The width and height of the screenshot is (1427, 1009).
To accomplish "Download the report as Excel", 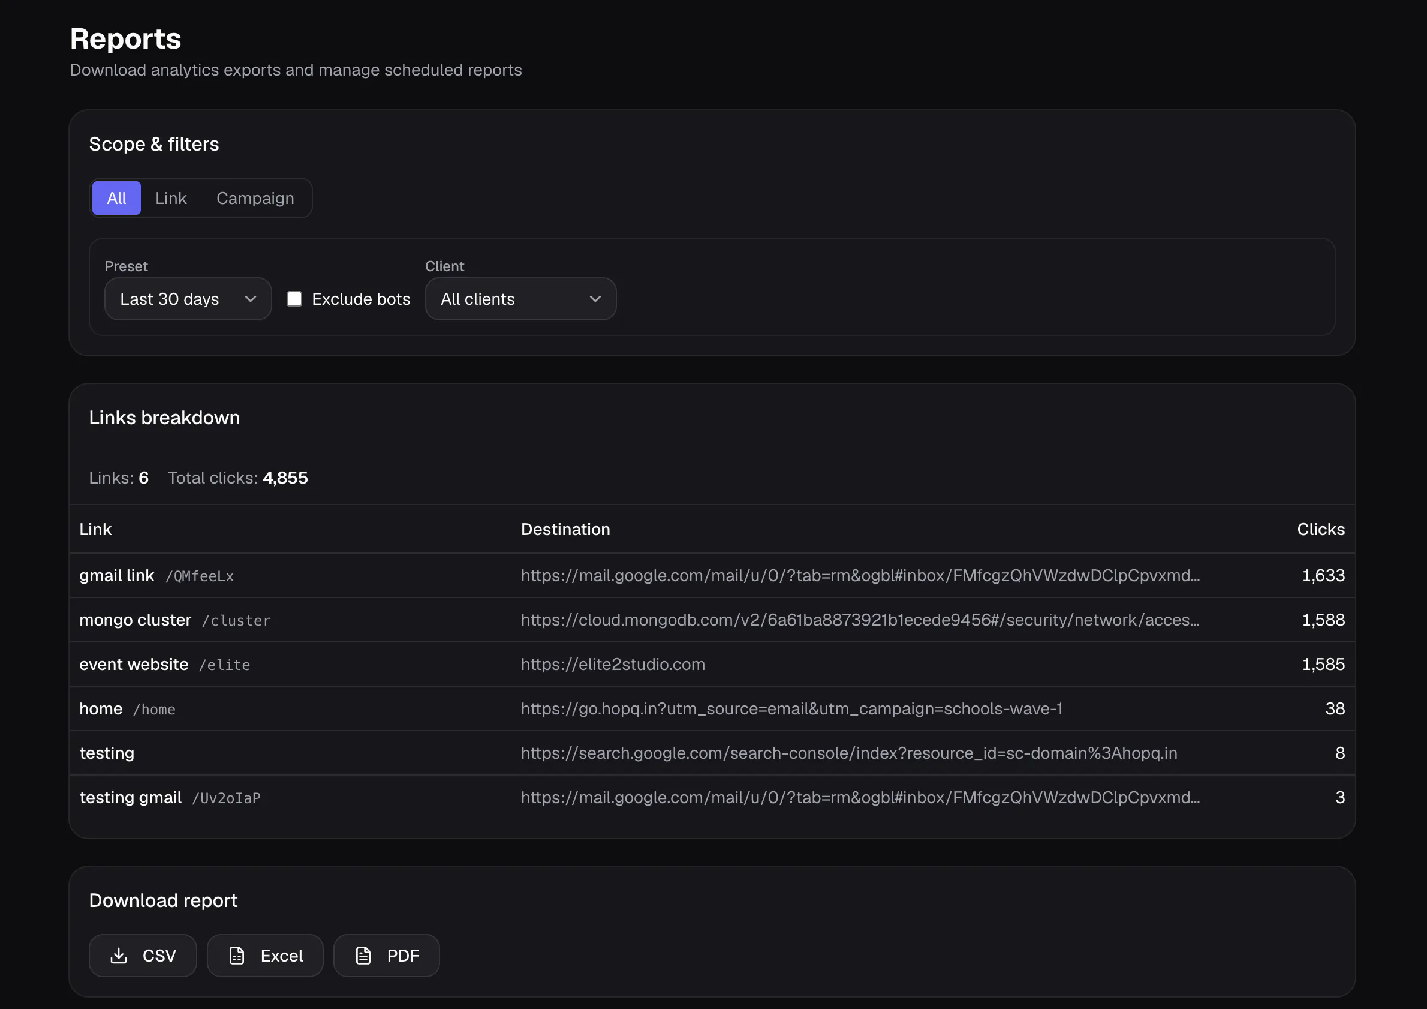I will click(266, 956).
